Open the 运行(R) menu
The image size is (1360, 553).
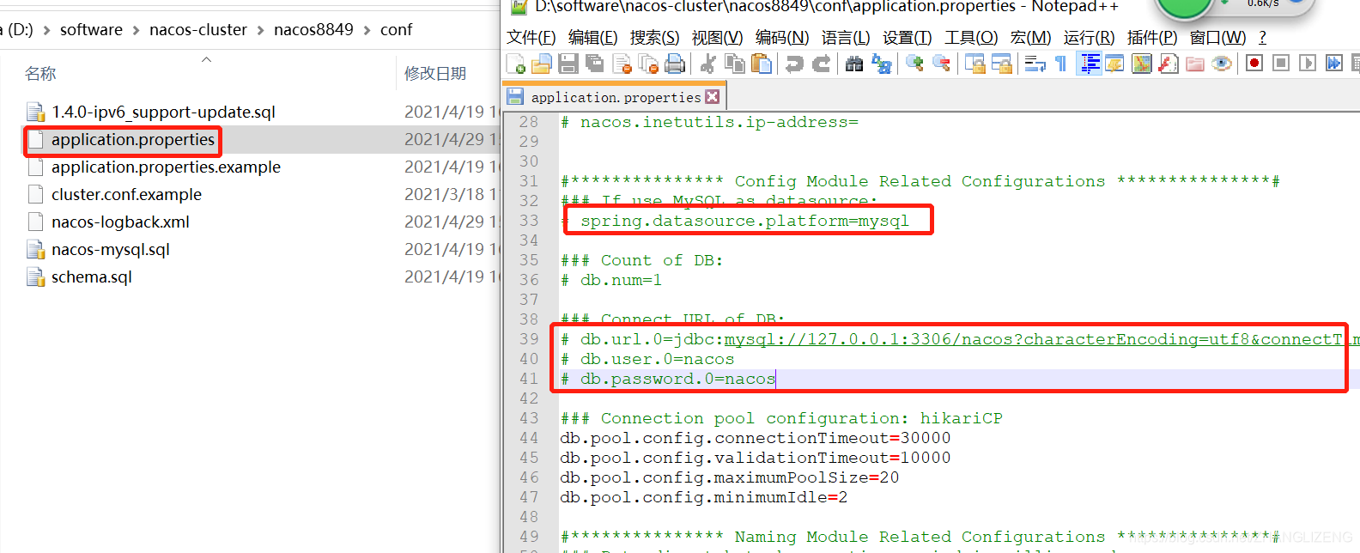click(1090, 38)
